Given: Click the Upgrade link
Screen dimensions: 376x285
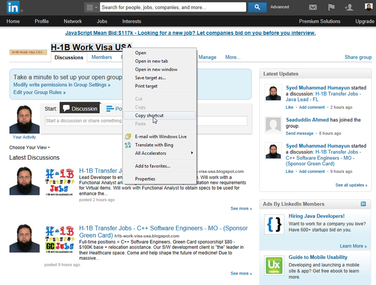Looking at the screenshot, I should pyautogui.click(x=365, y=22).
